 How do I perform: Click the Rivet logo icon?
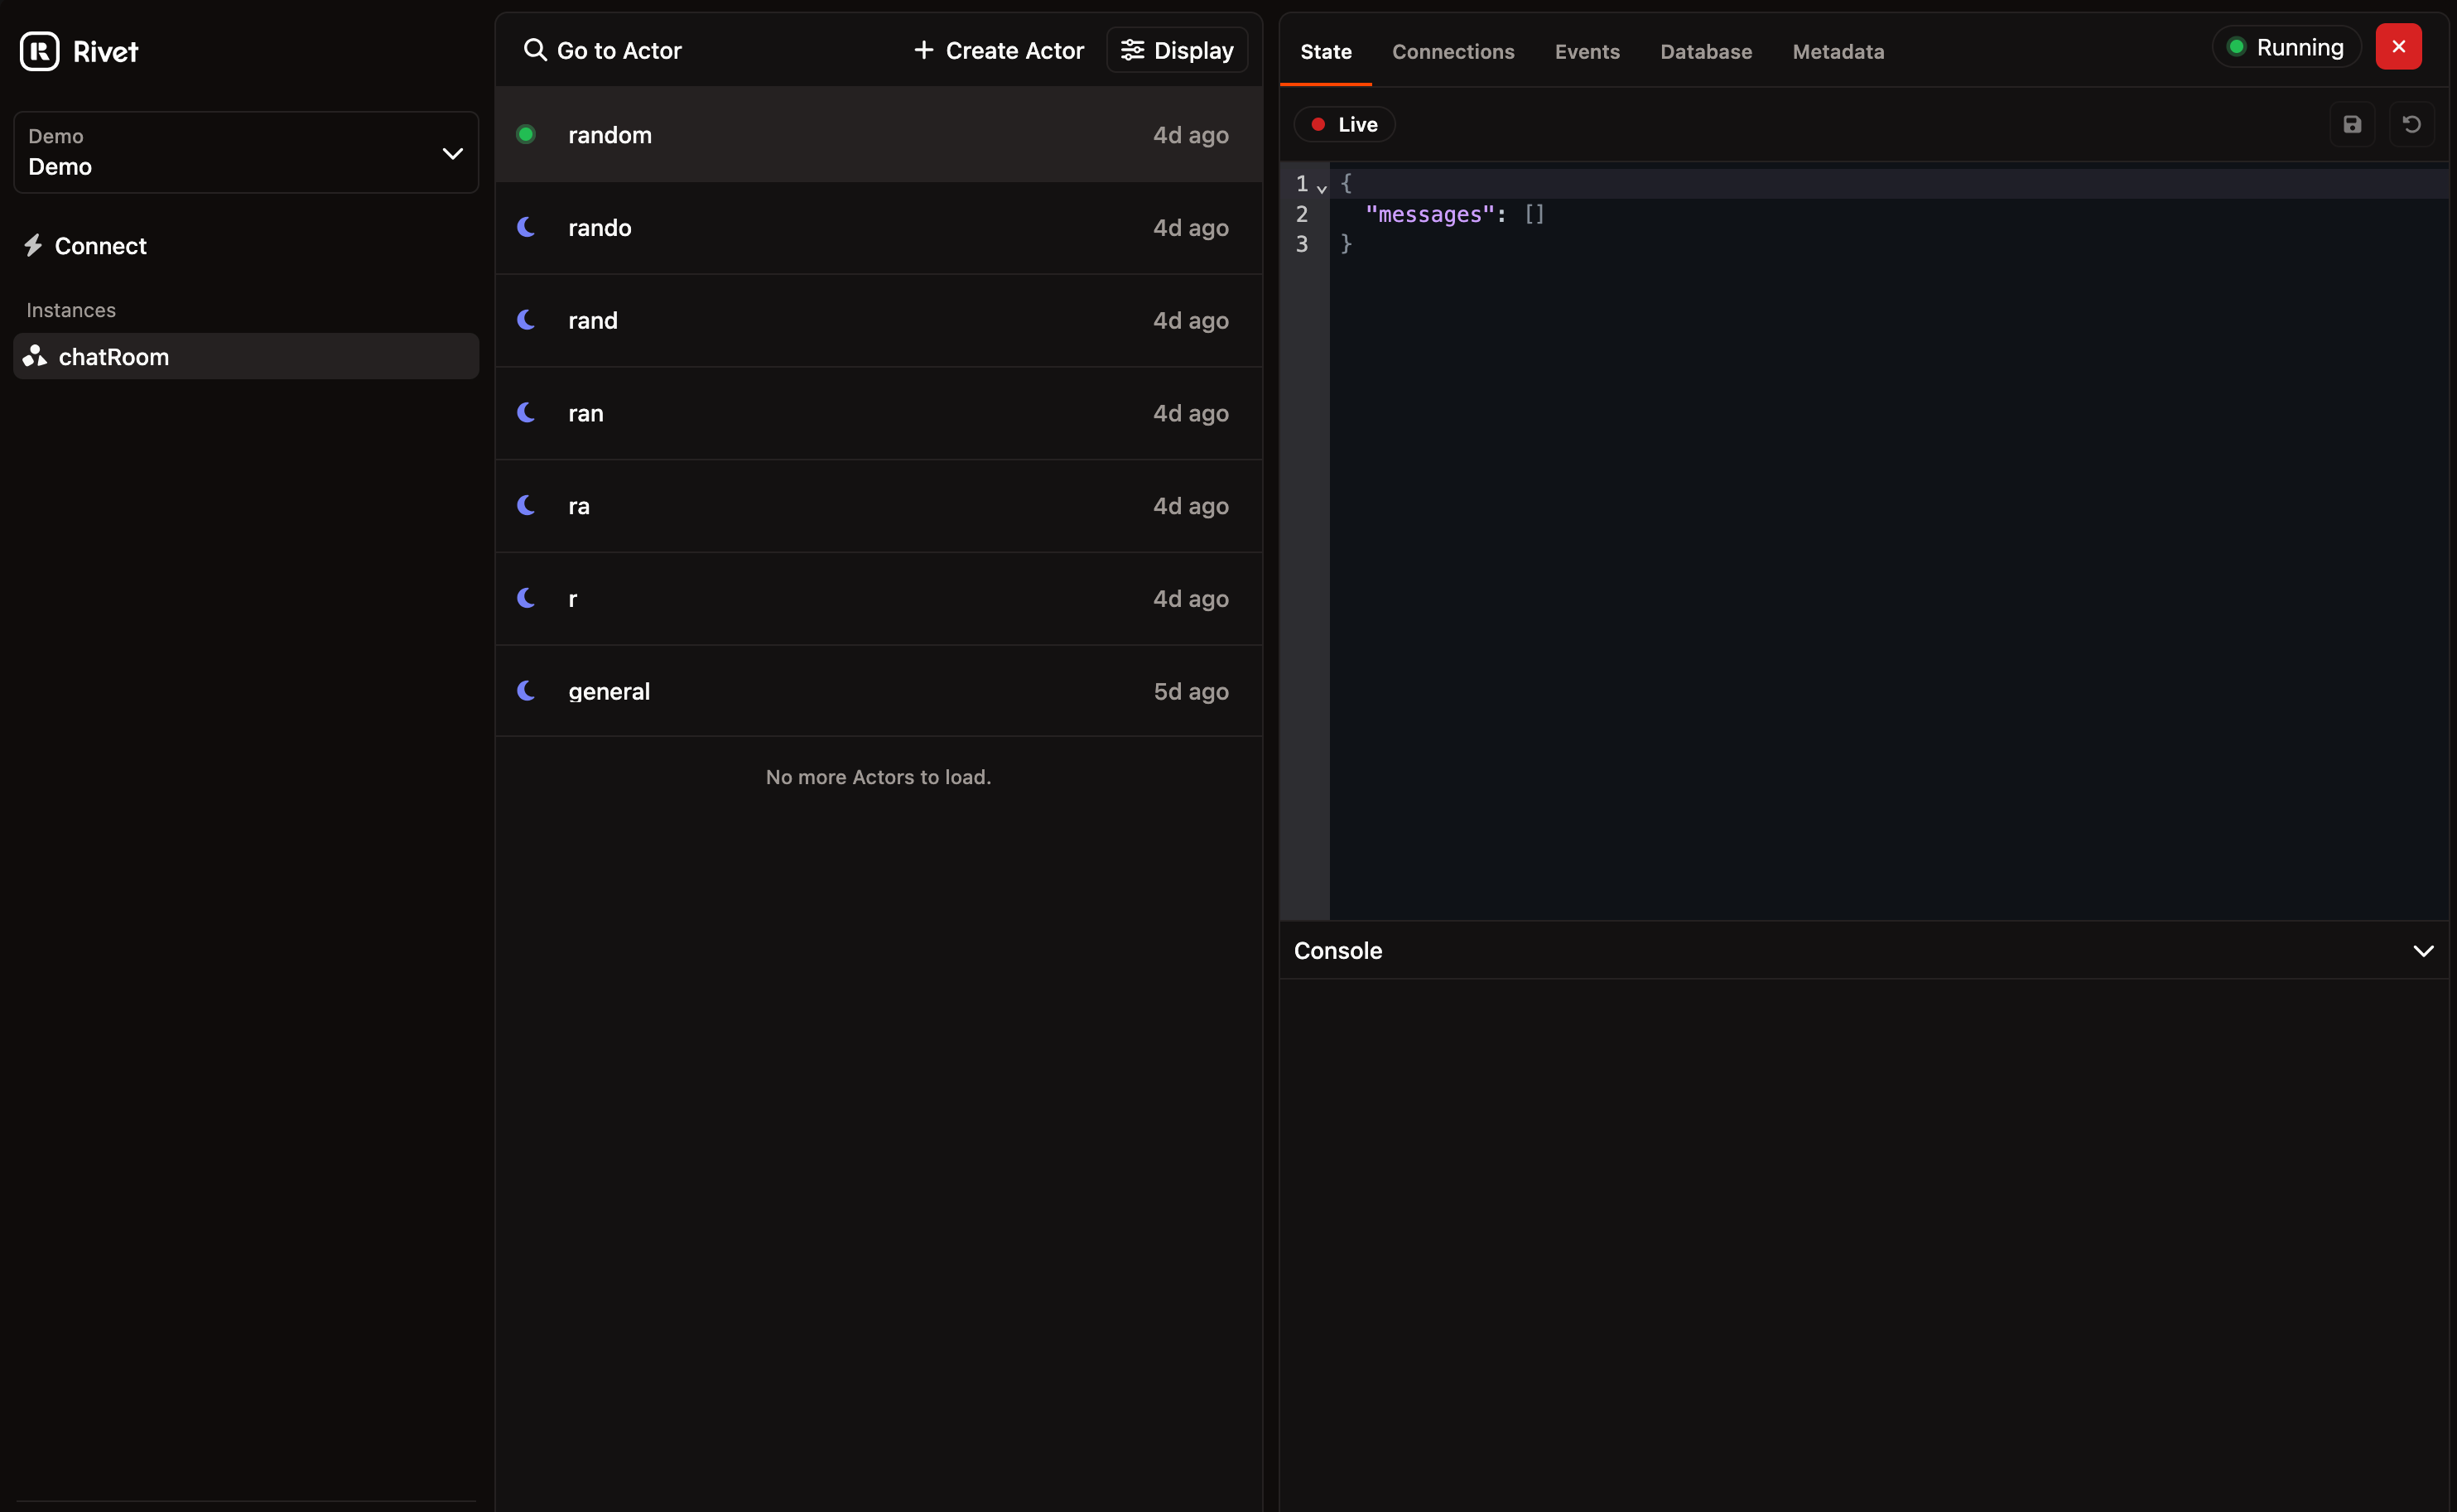click(40, 51)
